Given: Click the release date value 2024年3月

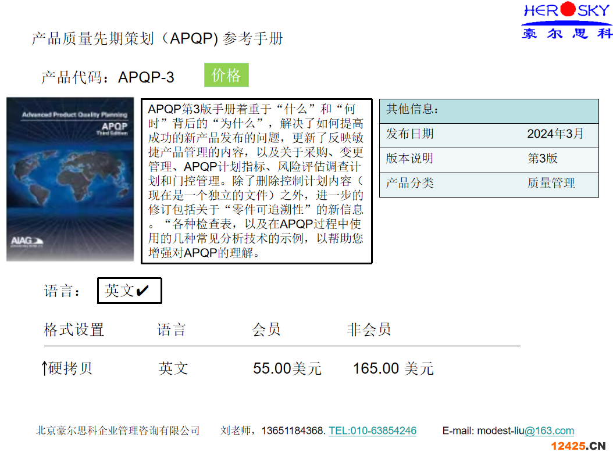Looking at the screenshot, I should pos(555,134).
